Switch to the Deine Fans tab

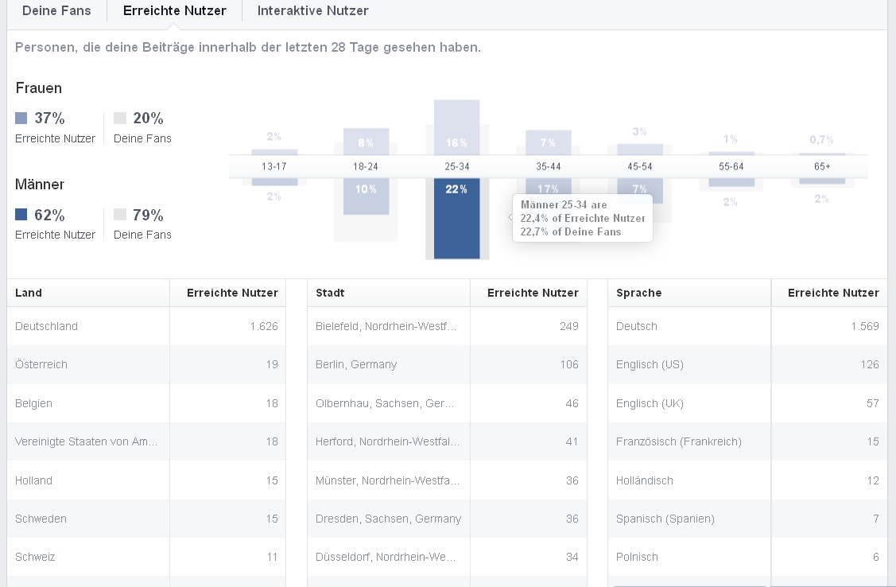56,11
